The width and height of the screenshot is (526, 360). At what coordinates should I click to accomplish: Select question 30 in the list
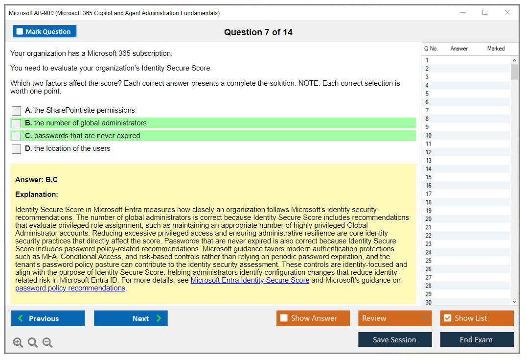pos(466,302)
